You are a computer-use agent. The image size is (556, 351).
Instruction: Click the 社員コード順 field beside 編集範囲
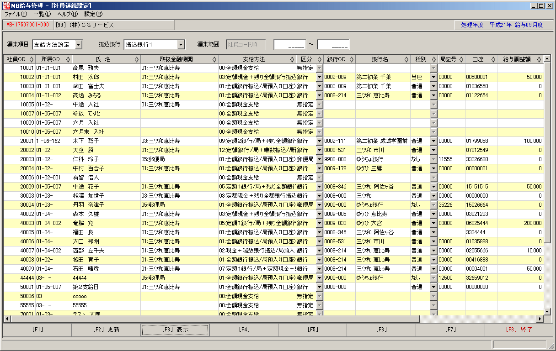point(246,44)
